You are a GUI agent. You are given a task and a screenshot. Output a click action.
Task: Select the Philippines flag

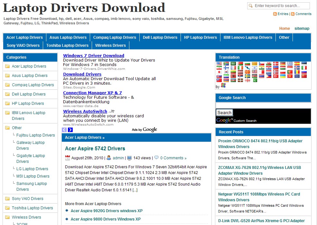[x=269, y=76]
